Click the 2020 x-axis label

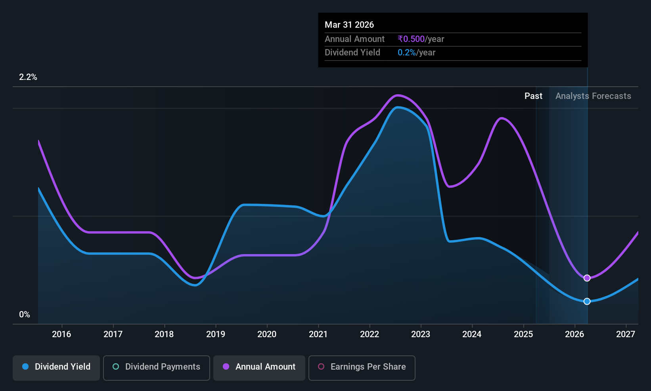pos(267,334)
